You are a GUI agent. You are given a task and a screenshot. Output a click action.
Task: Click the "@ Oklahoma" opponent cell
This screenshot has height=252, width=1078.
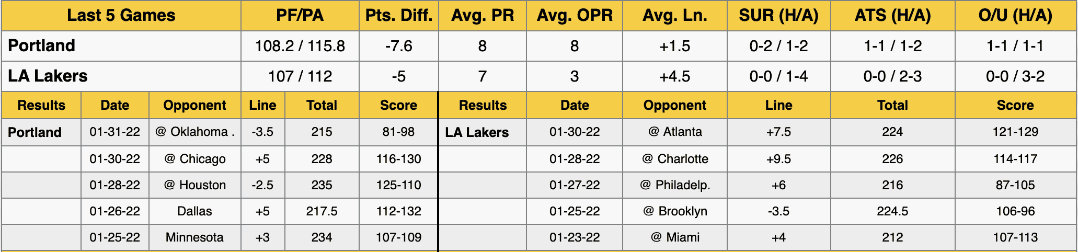click(x=194, y=132)
